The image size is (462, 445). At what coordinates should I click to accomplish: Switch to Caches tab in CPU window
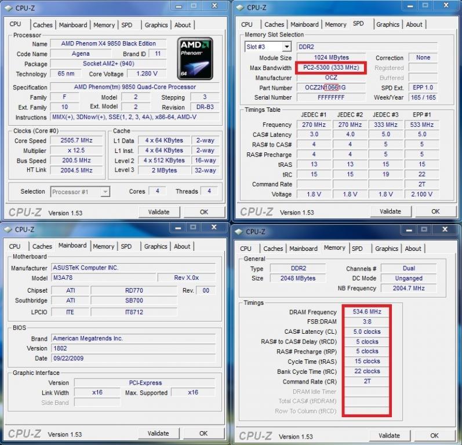43,25
